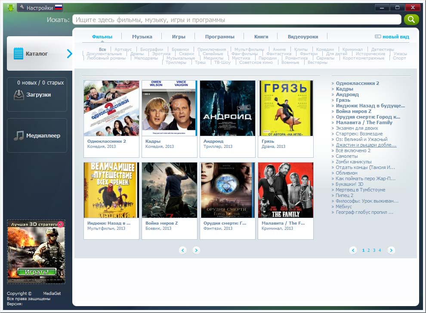Screen dimensions: 426x313
Task: Open the Медиаплеер music note panel
Action: pos(37,135)
